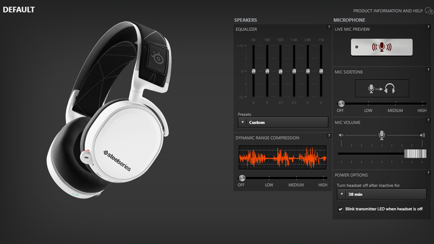This screenshot has height=244, width=434.
Task: Show help for Dynamic Range Compression
Action: click(329, 135)
